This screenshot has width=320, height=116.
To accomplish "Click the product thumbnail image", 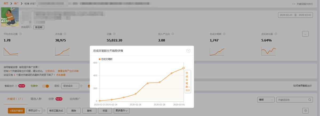I will coord(10,17).
